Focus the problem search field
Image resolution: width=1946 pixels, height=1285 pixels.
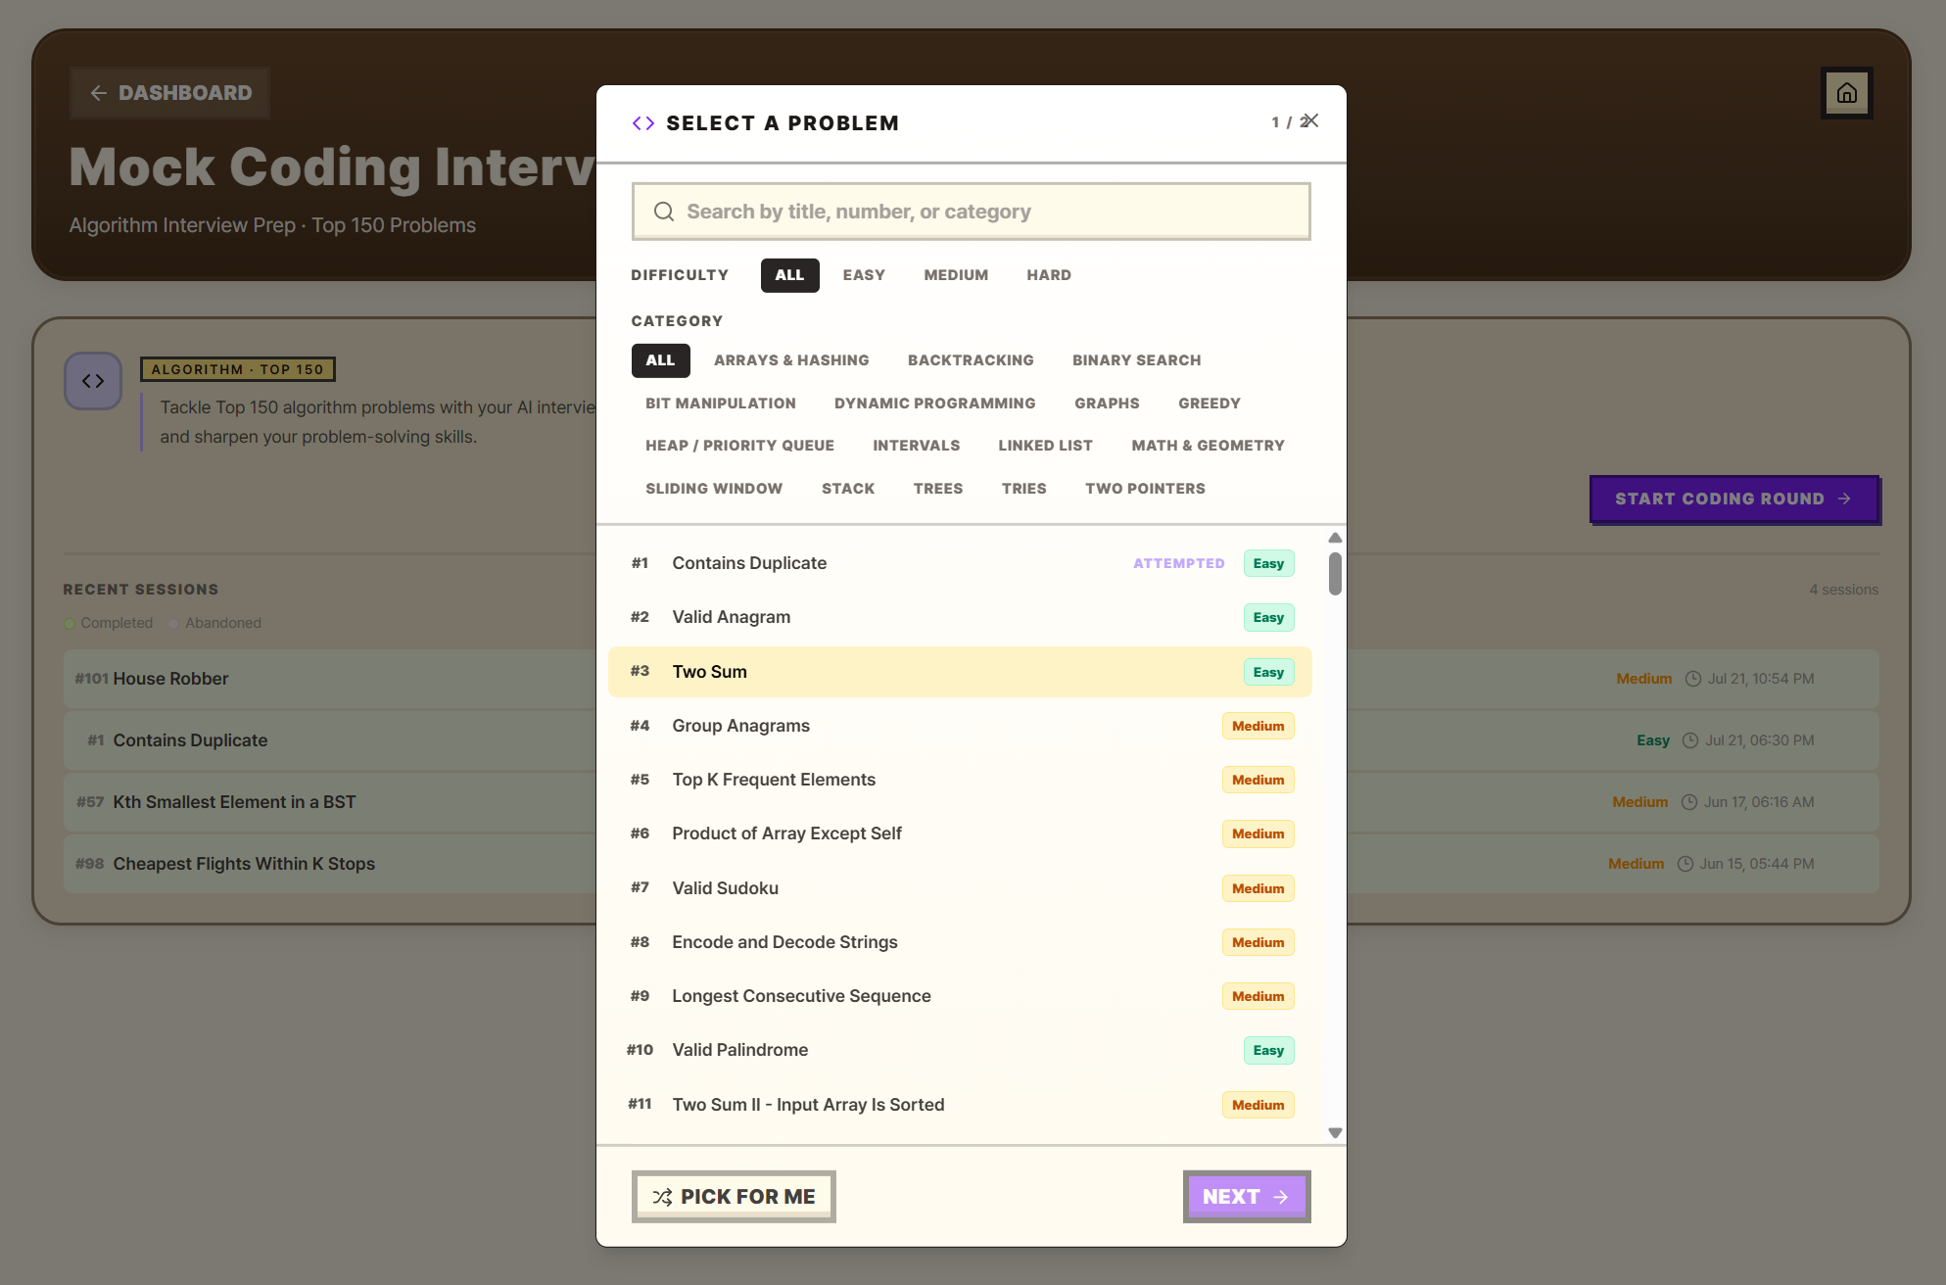tap(971, 212)
